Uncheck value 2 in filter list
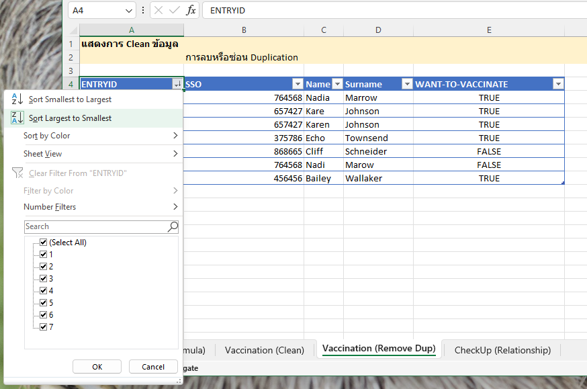The height and width of the screenshot is (389, 587). 44,266
